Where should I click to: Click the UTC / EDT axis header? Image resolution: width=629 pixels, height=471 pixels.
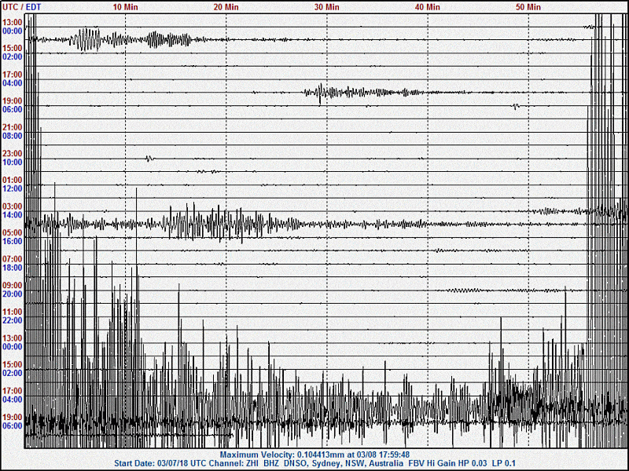pyautogui.click(x=23, y=6)
